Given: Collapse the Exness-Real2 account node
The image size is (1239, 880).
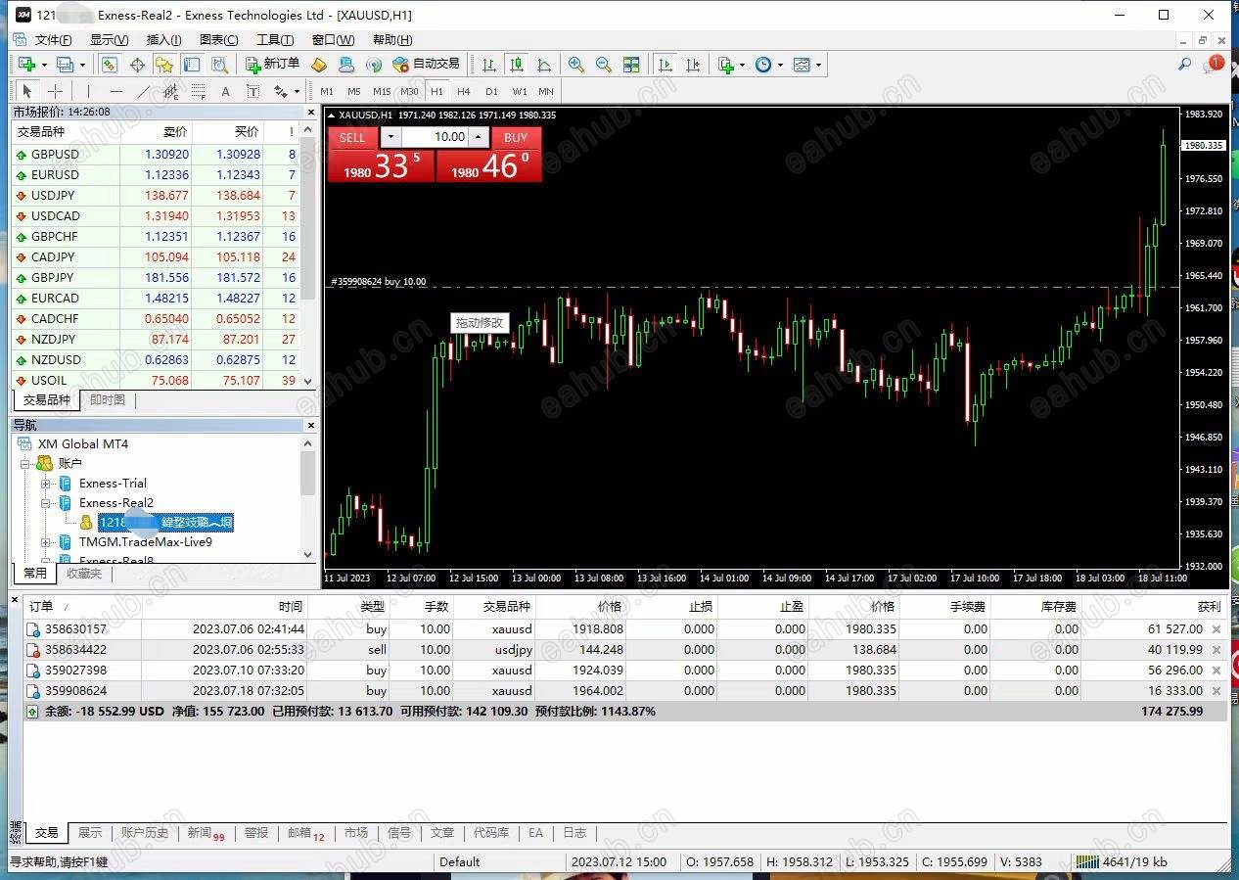Looking at the screenshot, I should tap(46, 503).
